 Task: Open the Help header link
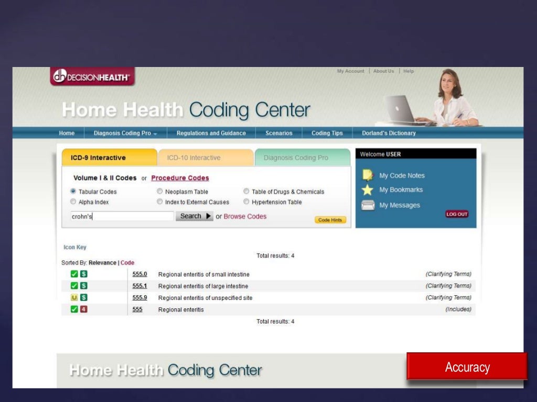409,71
